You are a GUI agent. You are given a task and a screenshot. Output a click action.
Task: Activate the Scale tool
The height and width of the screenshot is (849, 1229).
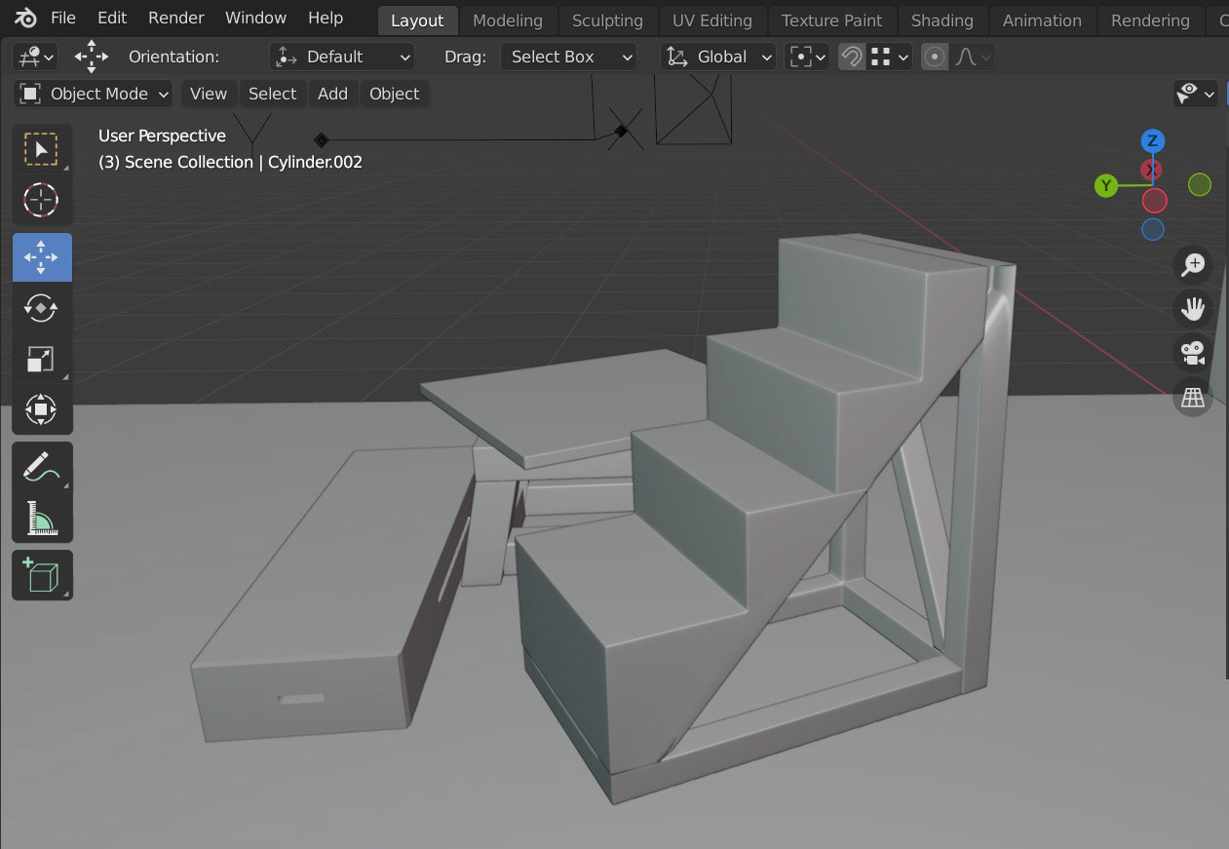41,359
